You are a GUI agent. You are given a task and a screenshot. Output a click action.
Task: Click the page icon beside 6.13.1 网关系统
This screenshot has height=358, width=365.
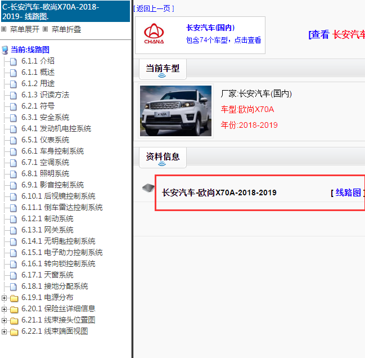(13, 230)
